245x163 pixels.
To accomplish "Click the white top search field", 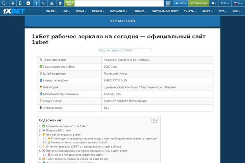I will click(x=119, y=3).
